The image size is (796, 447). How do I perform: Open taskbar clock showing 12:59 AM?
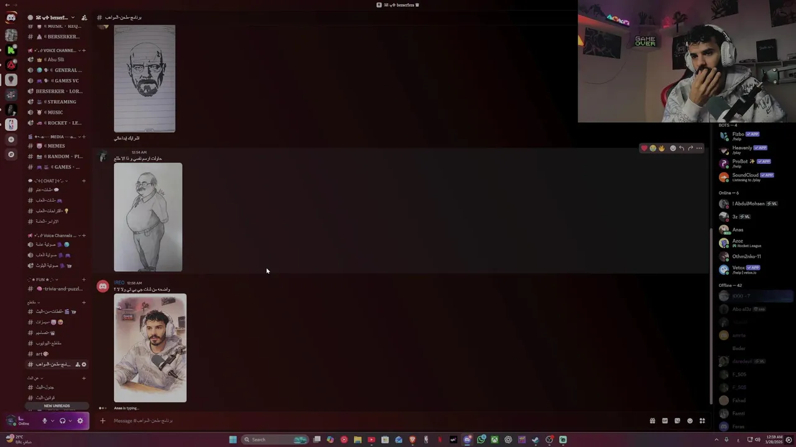coord(774,439)
